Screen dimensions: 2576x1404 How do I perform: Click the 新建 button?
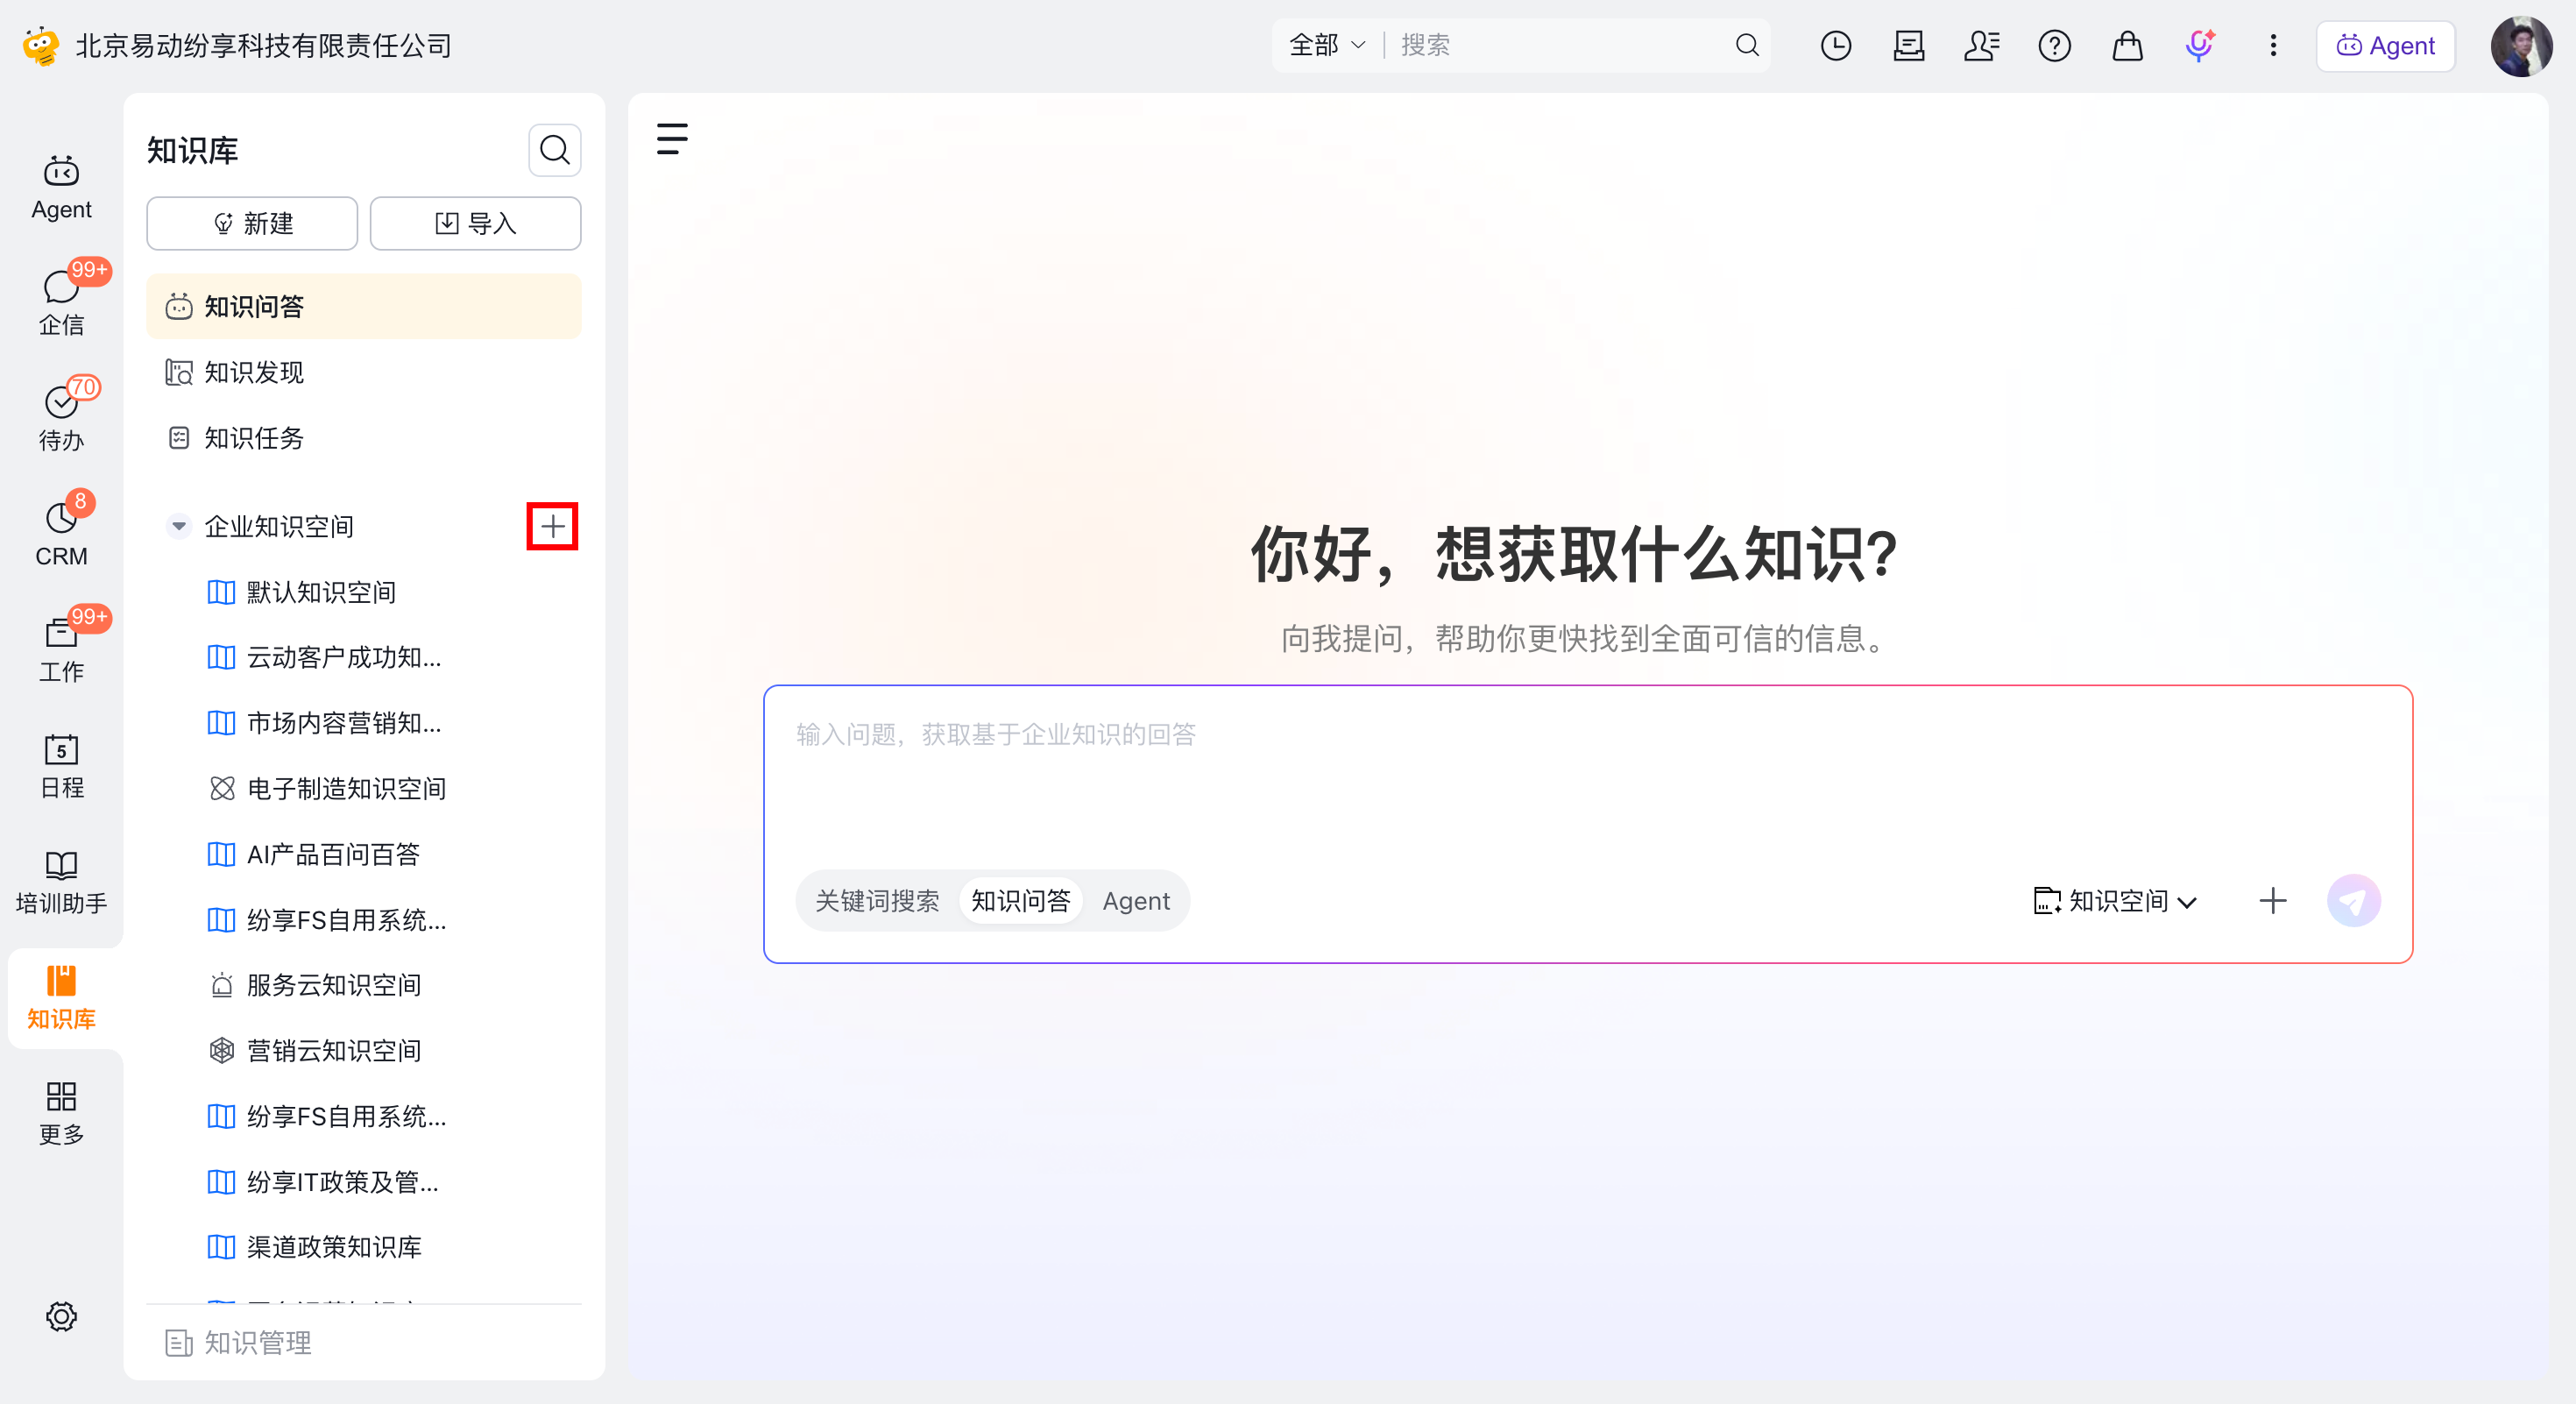coord(252,223)
